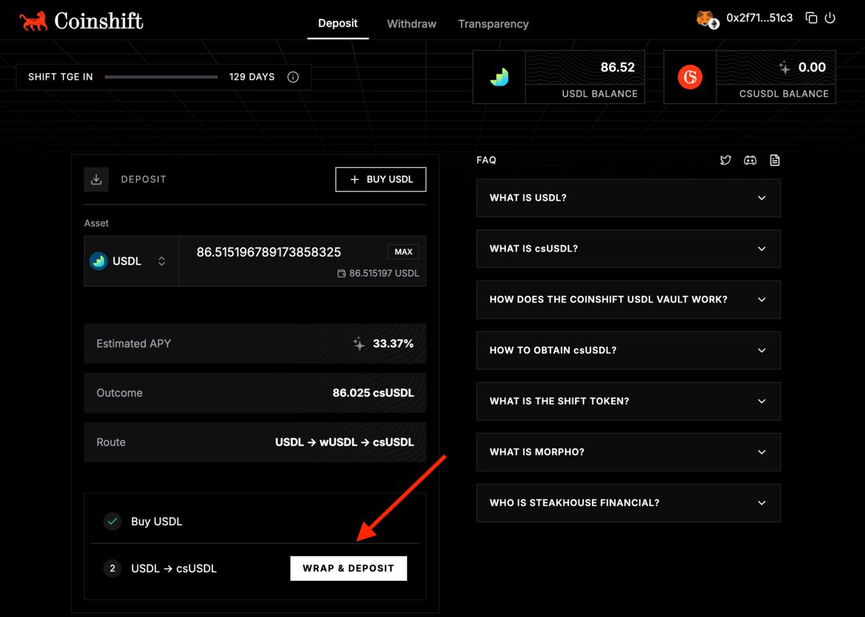Disconnect wallet with the power icon
Image resolution: width=865 pixels, height=617 pixels.
(830, 18)
